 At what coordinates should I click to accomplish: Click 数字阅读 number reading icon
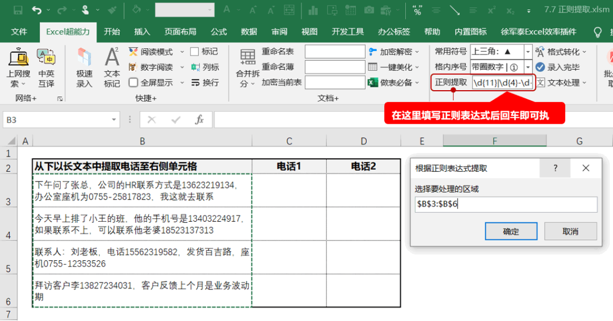pyautogui.click(x=133, y=67)
